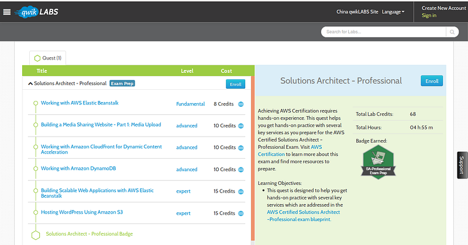Click globe icon in Hosting WordPress row
This screenshot has height=245, width=468.
coord(241,213)
